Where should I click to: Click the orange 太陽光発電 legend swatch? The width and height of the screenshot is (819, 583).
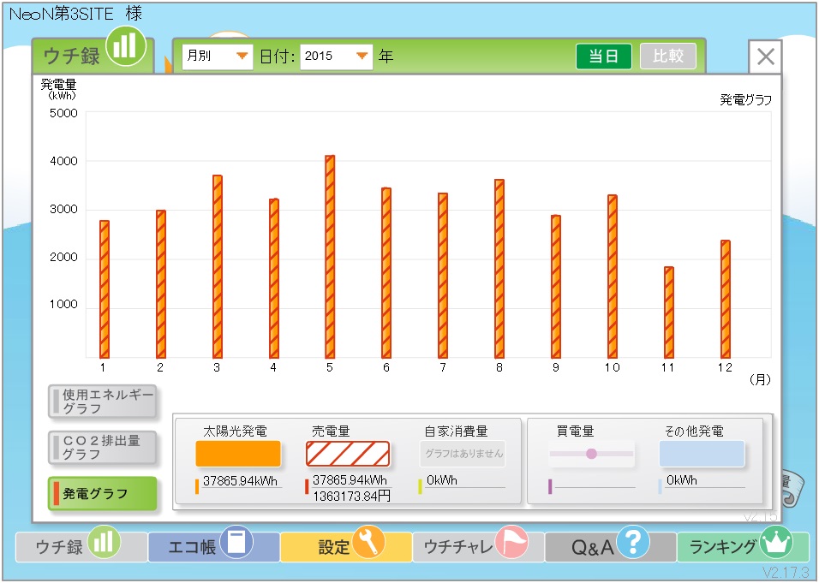click(x=238, y=454)
